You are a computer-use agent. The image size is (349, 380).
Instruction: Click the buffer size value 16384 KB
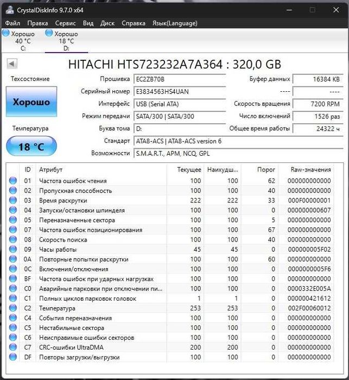[x=318, y=79]
